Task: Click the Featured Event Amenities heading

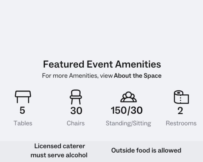Action: 102,64
